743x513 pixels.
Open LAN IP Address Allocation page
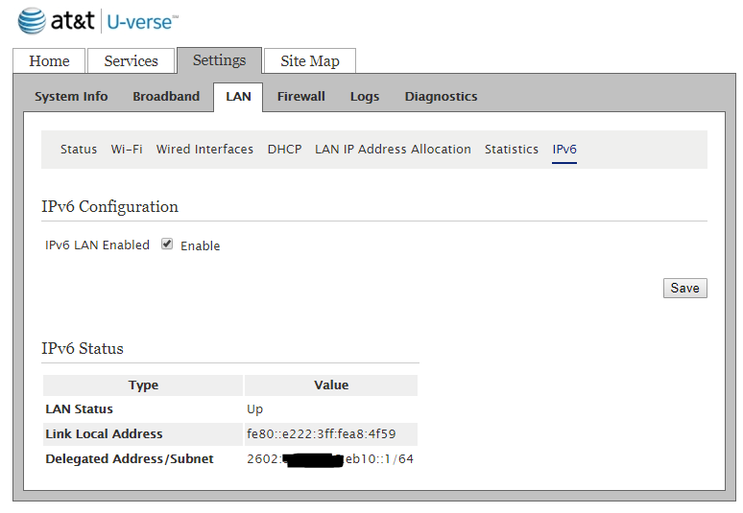(x=393, y=150)
